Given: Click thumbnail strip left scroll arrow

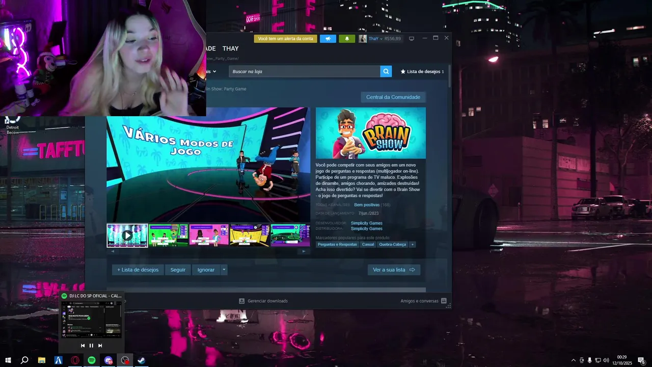Looking at the screenshot, I should pos(113,251).
